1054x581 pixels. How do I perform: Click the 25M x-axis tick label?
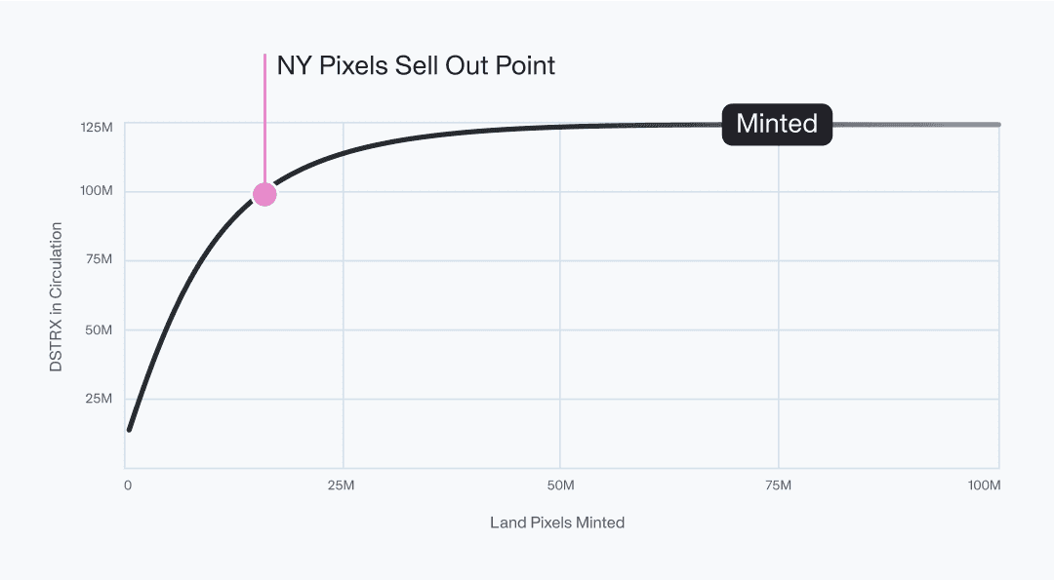pos(341,485)
